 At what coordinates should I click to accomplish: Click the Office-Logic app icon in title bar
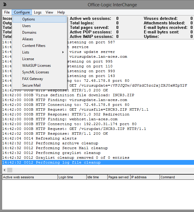click(x=5, y=5)
